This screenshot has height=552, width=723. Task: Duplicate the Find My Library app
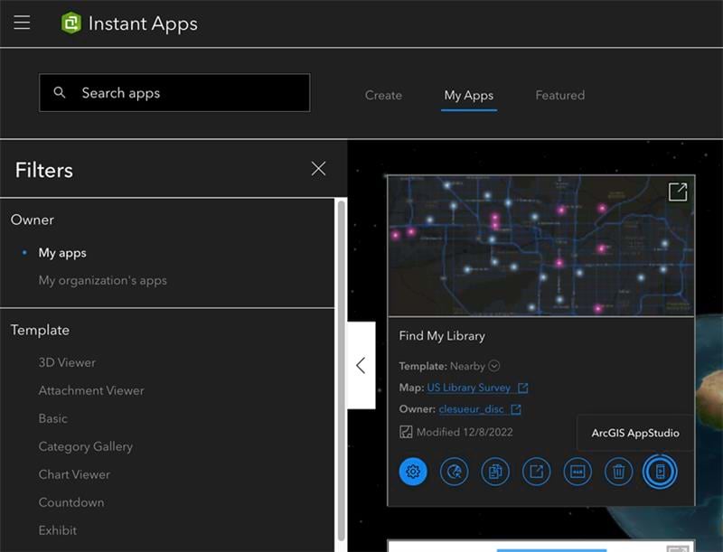click(495, 472)
